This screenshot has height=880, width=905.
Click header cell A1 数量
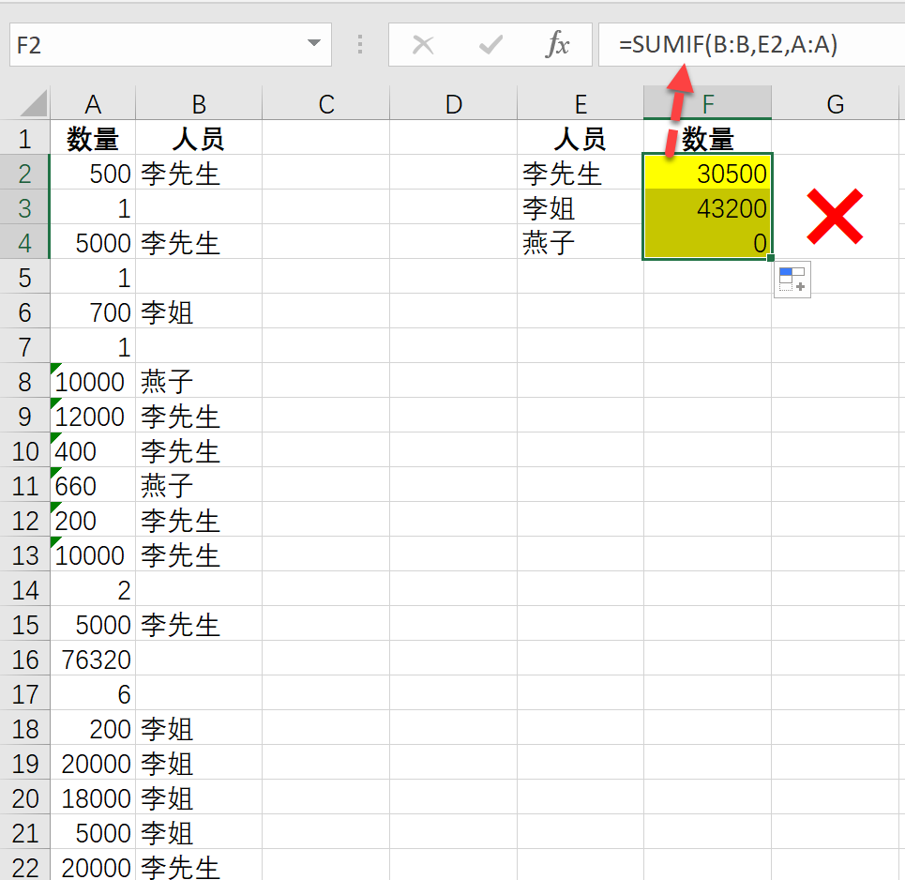(93, 139)
